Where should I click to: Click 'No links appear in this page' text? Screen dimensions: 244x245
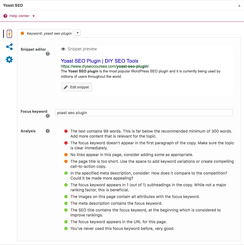[x=132, y=155]
